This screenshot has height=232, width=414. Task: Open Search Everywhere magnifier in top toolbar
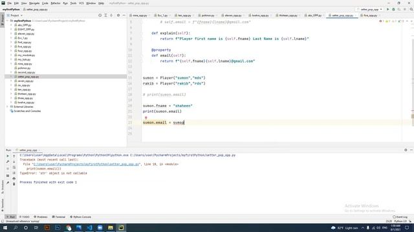pyautogui.click(x=411, y=9)
